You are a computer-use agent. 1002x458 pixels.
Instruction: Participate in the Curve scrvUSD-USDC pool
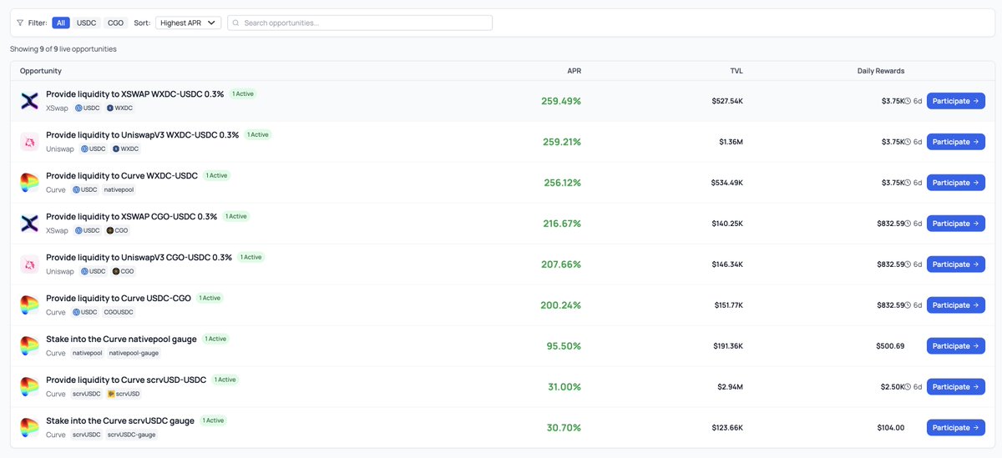click(955, 387)
